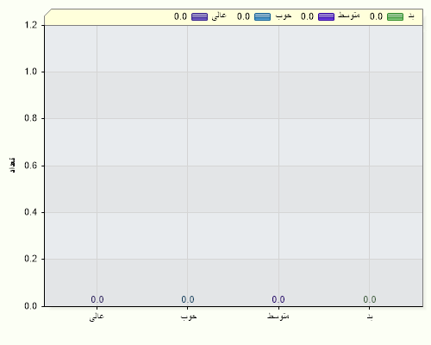
Task: Click the 0.0 data value above خوب
Action: point(188,299)
